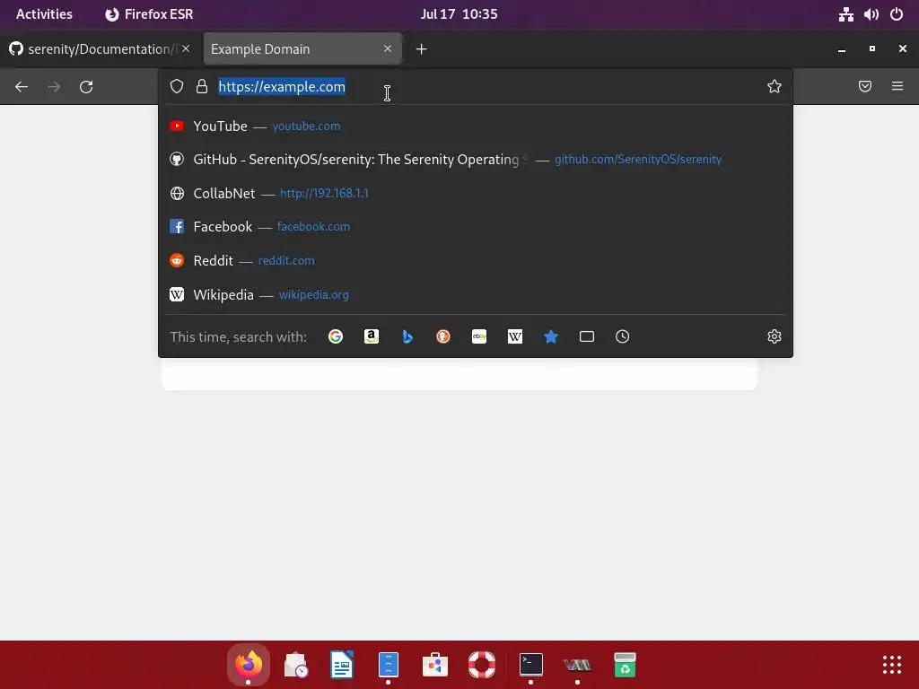Open the Software store in dock

coord(435,665)
